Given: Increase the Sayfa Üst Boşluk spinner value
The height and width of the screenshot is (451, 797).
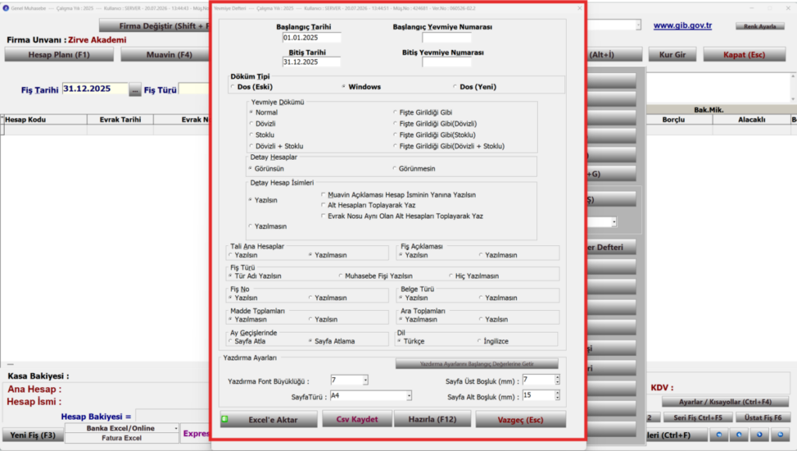Looking at the screenshot, I should (x=557, y=378).
